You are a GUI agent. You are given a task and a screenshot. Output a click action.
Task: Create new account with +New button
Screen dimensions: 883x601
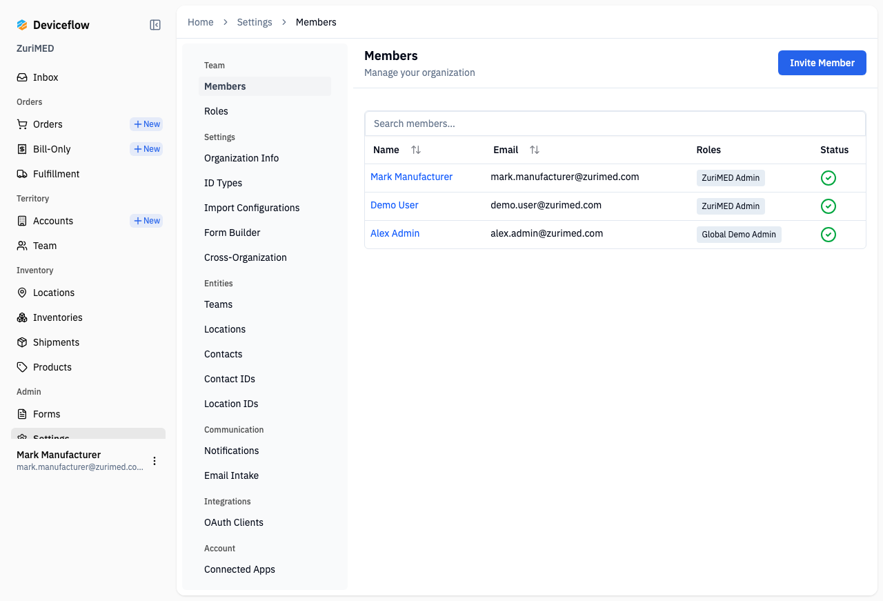[x=146, y=221]
